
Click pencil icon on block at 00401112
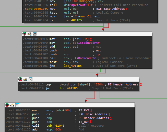[25, 79]
